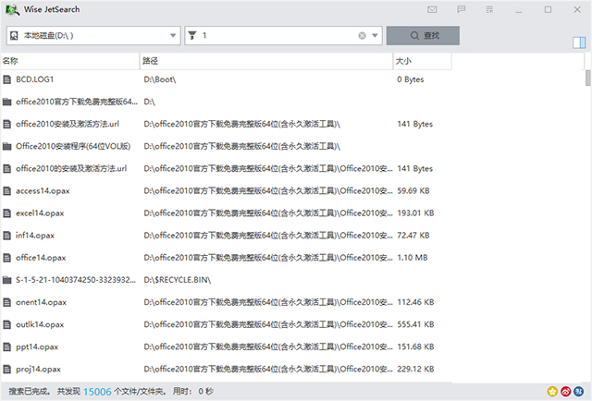Open the settings list menu icon

489,9
